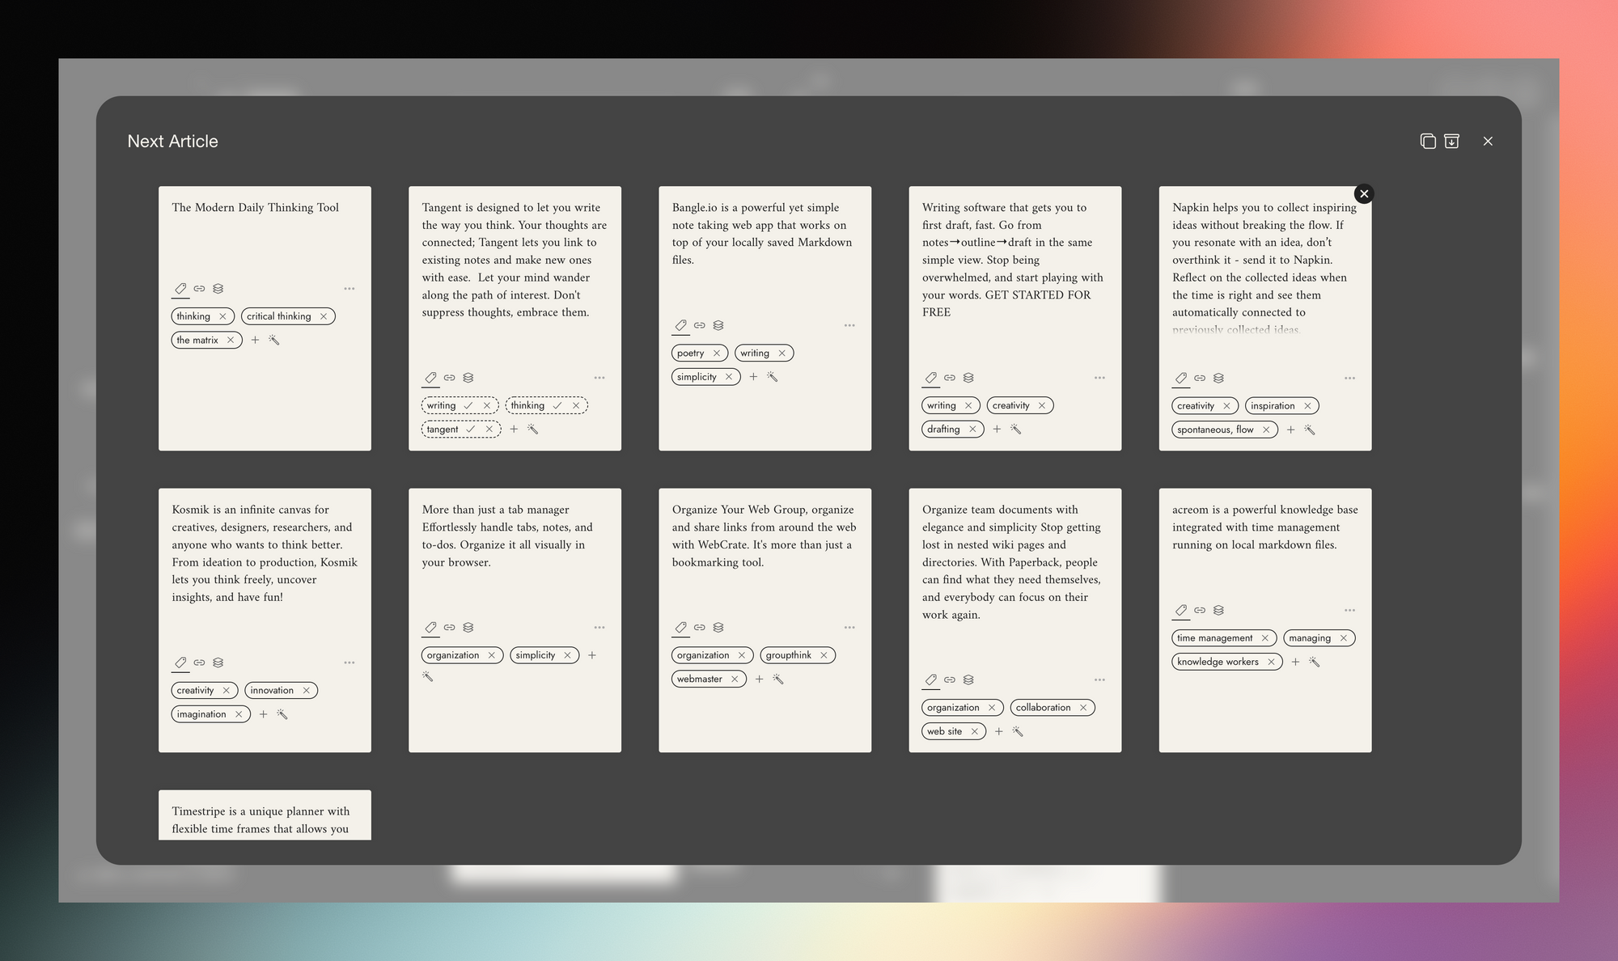Click 'The Modern Daily Thinking Tool' title

point(255,208)
